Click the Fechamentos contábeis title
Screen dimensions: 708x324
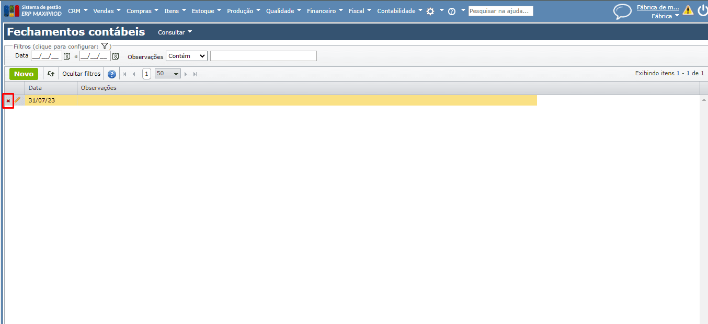76,32
